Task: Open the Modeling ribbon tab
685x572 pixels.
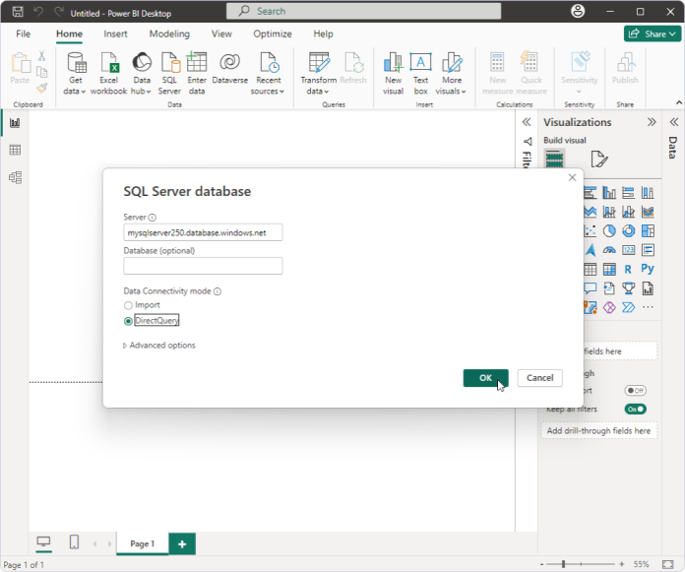Action: 169,33
